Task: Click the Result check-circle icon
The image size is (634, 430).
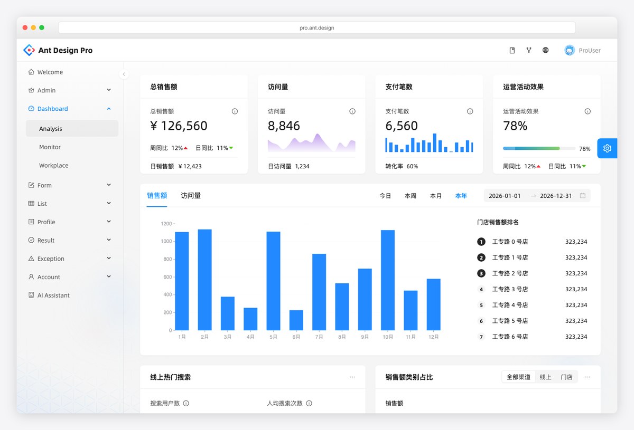Action: (31, 240)
